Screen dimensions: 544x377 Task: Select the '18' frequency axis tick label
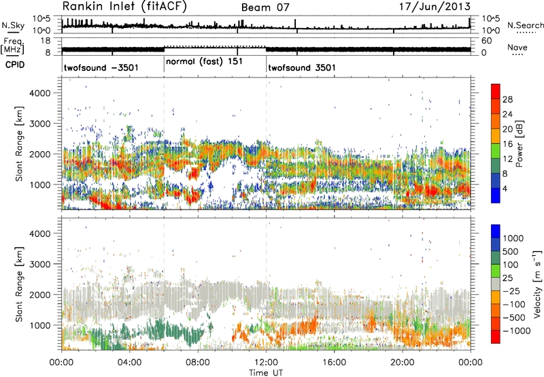[x=45, y=41]
